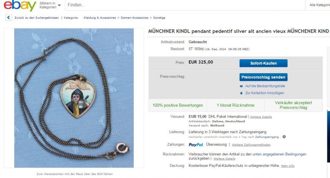
Task: Click the question mark help icon
Action: pyautogui.click(x=284, y=137)
